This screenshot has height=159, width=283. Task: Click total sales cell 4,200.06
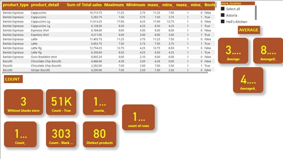[96, 70]
